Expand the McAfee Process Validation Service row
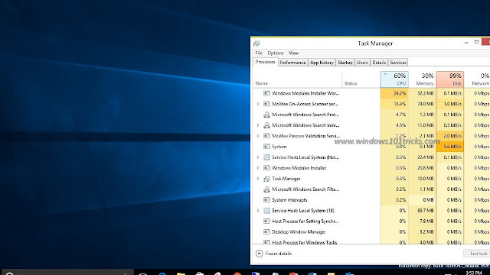The image size is (490, 275). 258,136
